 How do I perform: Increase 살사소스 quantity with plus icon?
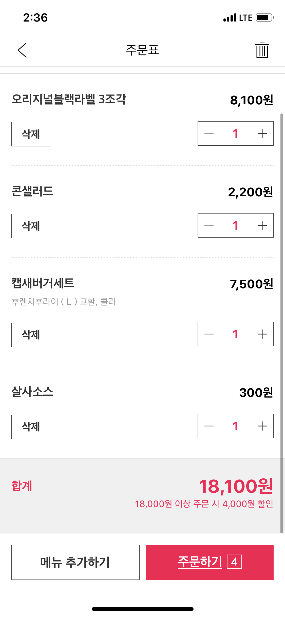(x=262, y=426)
